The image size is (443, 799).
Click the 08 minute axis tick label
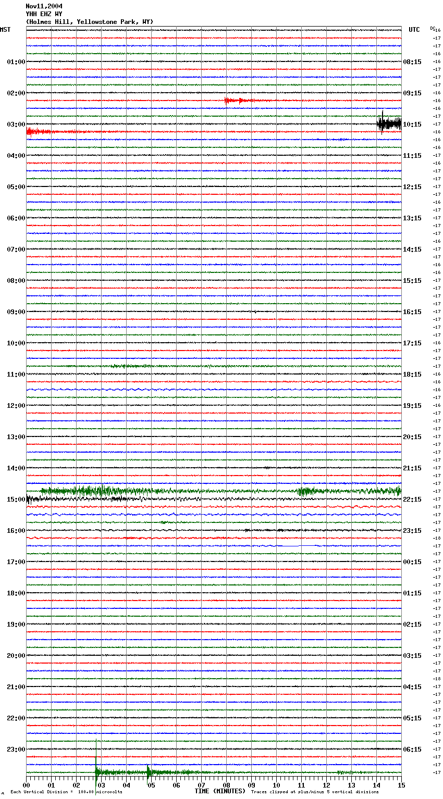coord(227,785)
